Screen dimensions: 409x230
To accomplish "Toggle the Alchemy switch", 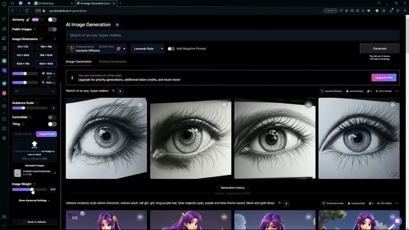I will point(52,20).
